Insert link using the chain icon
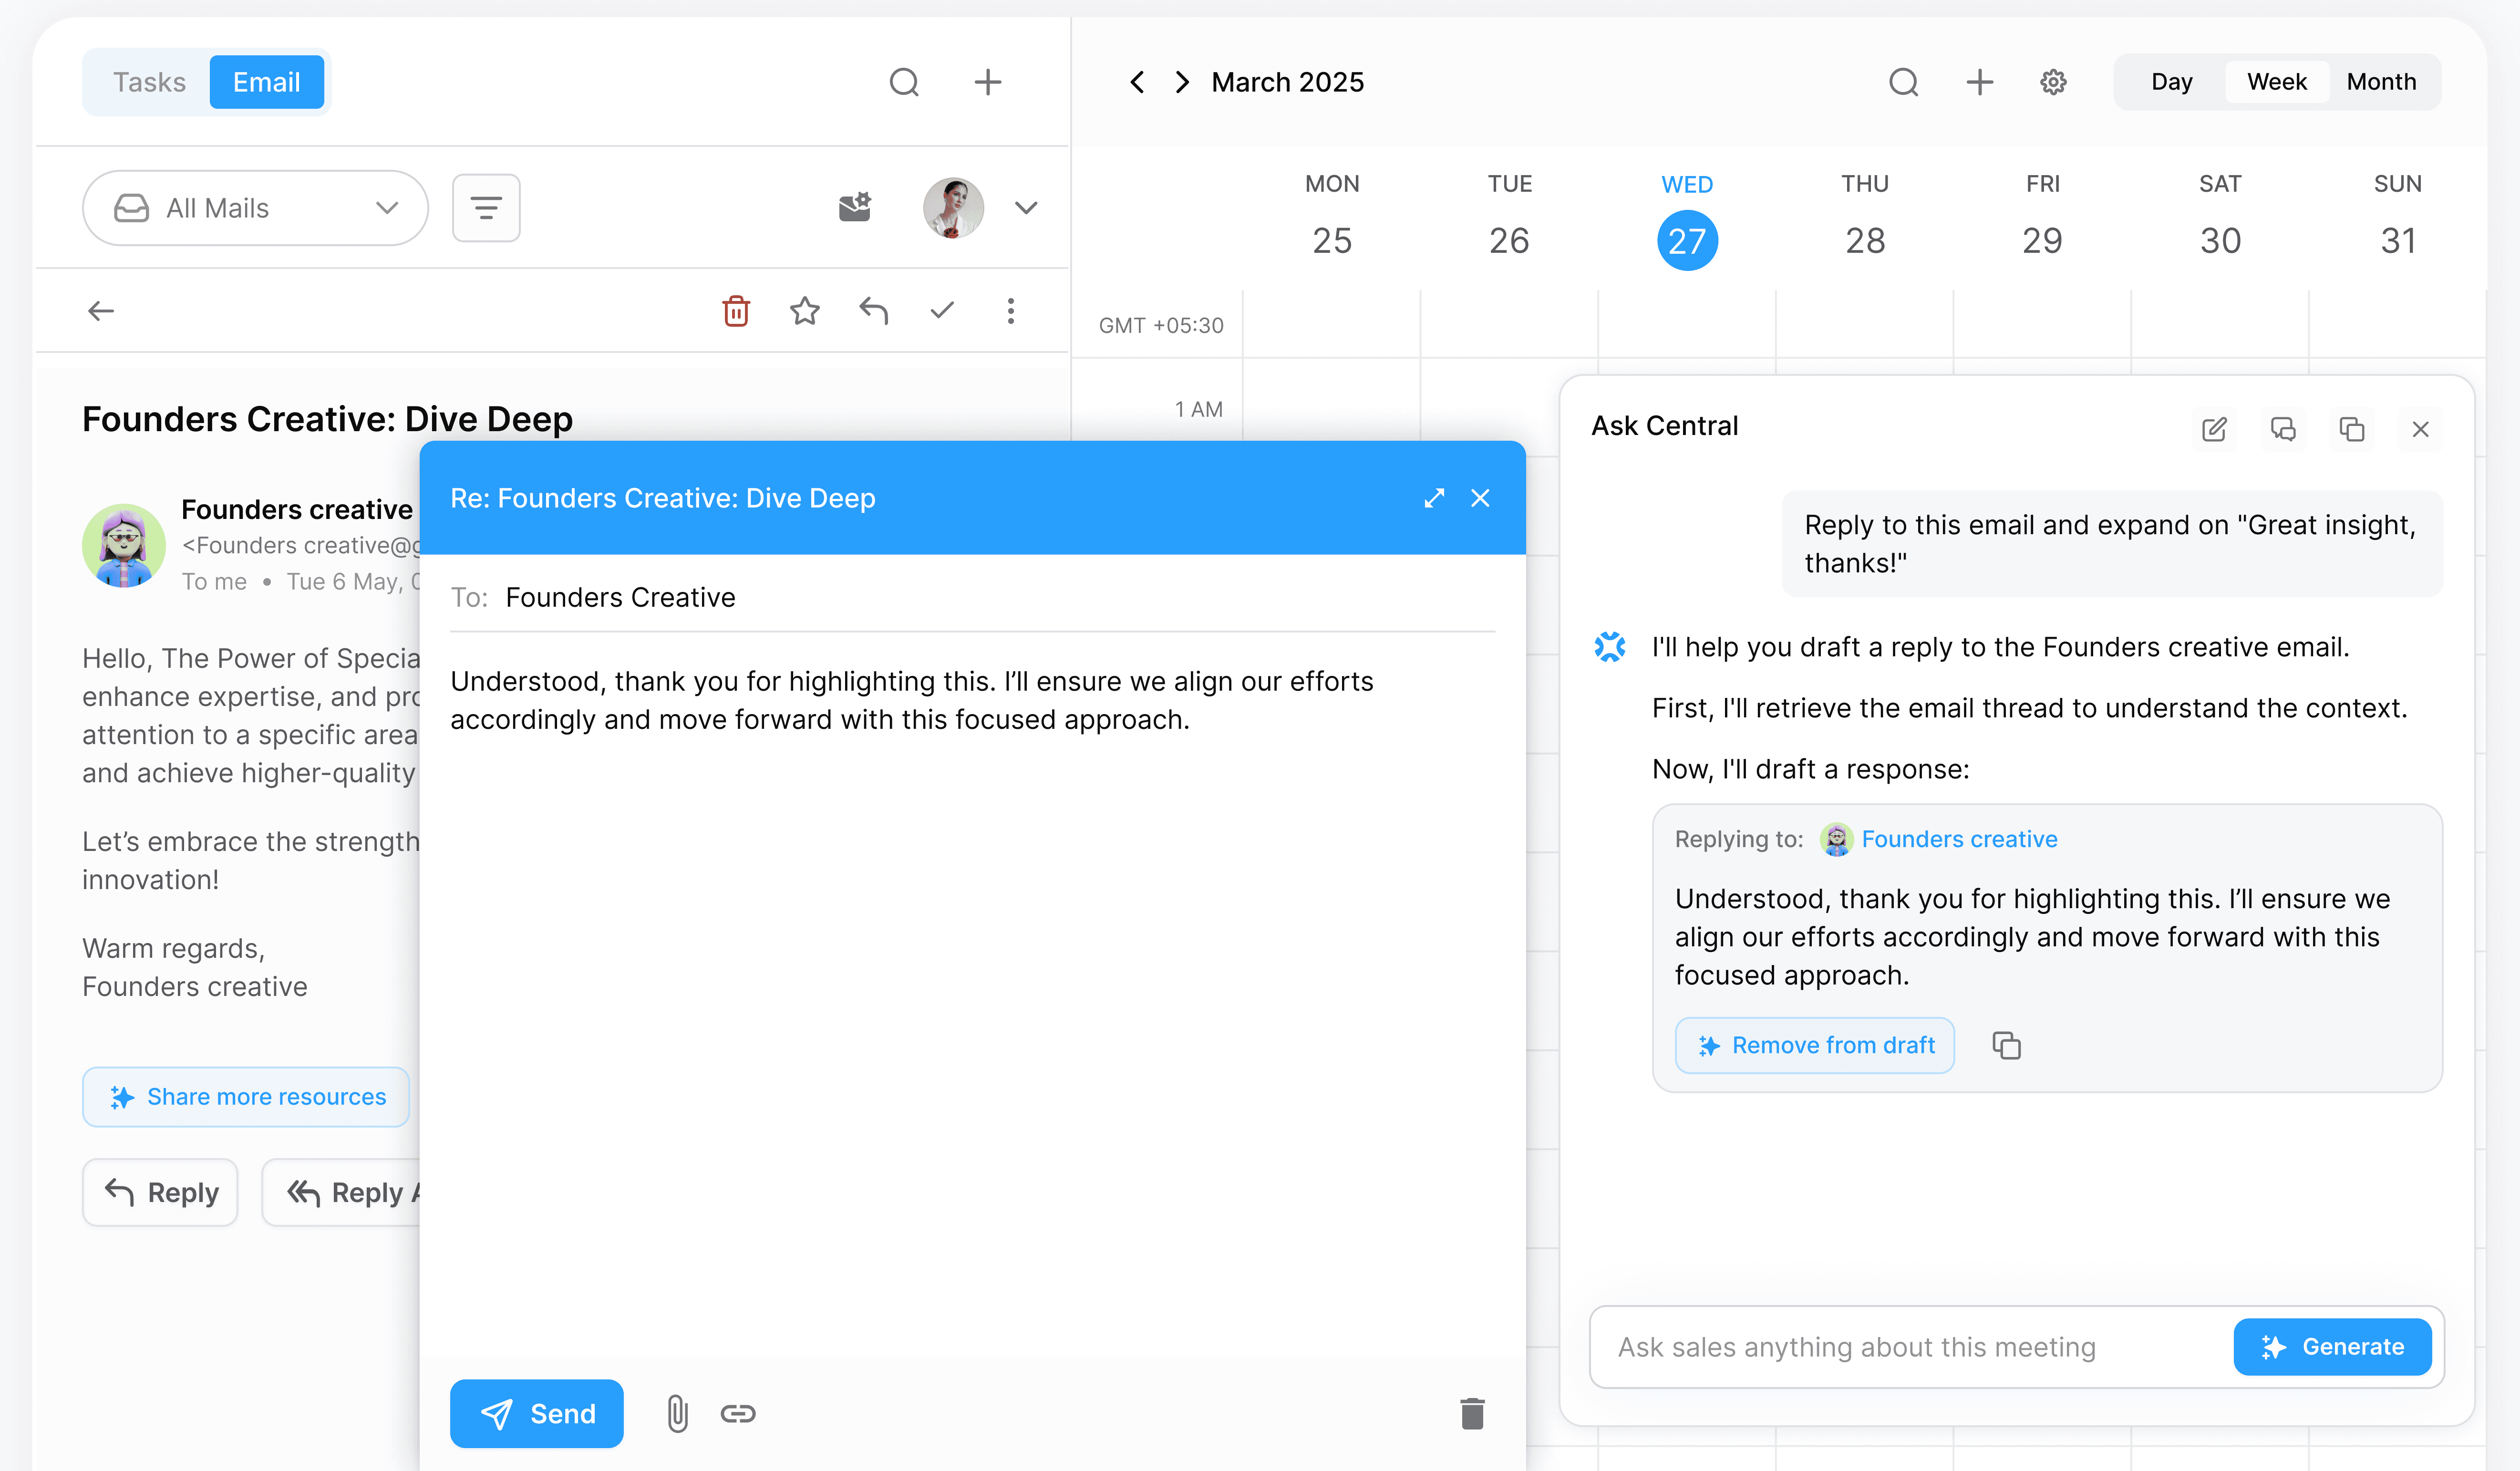This screenshot has height=1471, width=2520. (737, 1413)
